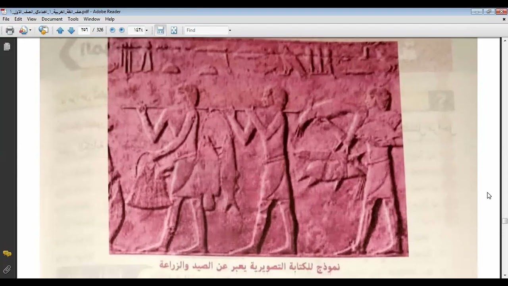Go to previous page with up arrow
The image size is (508, 286).
point(60,30)
